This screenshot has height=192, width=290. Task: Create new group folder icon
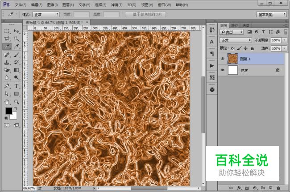pos(263,188)
